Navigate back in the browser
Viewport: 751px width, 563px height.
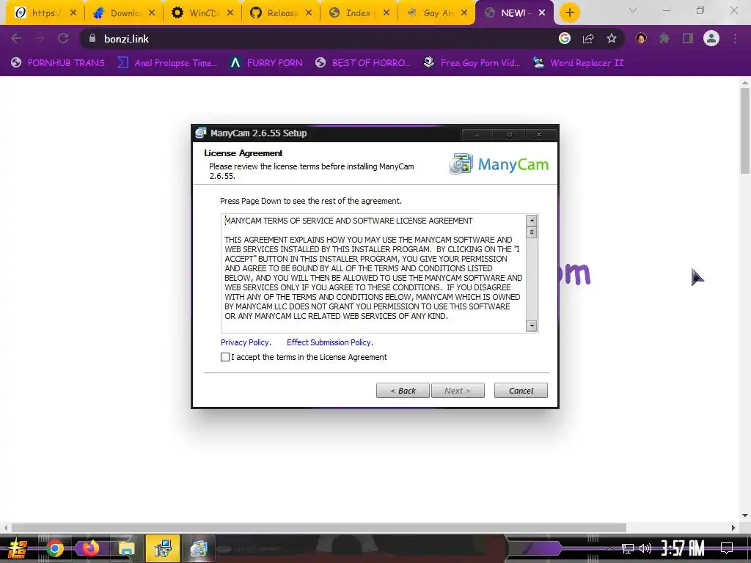click(x=16, y=39)
